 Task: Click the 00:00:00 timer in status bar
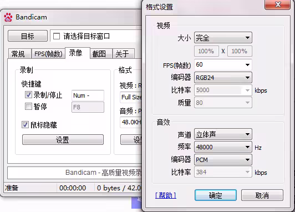(x=73, y=188)
